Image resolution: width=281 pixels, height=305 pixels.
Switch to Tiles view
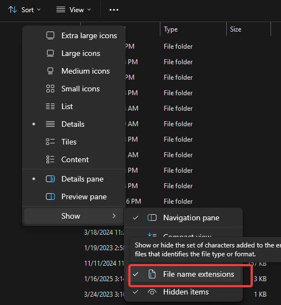point(74,142)
